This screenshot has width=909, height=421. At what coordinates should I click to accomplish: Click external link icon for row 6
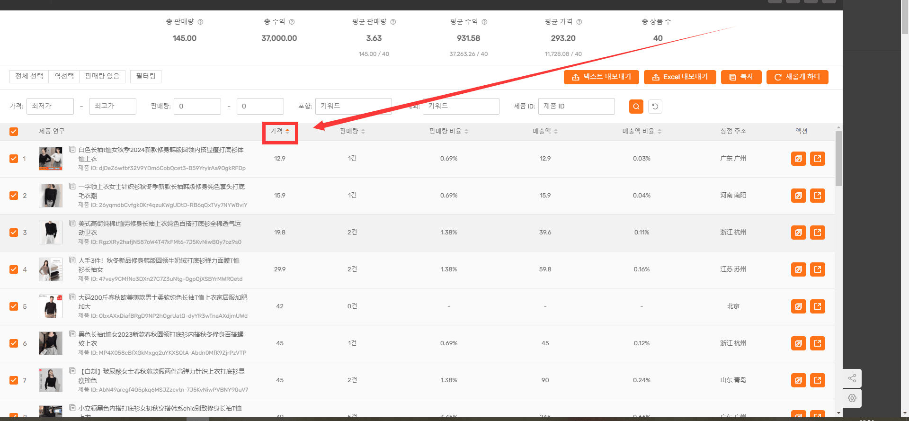point(818,343)
